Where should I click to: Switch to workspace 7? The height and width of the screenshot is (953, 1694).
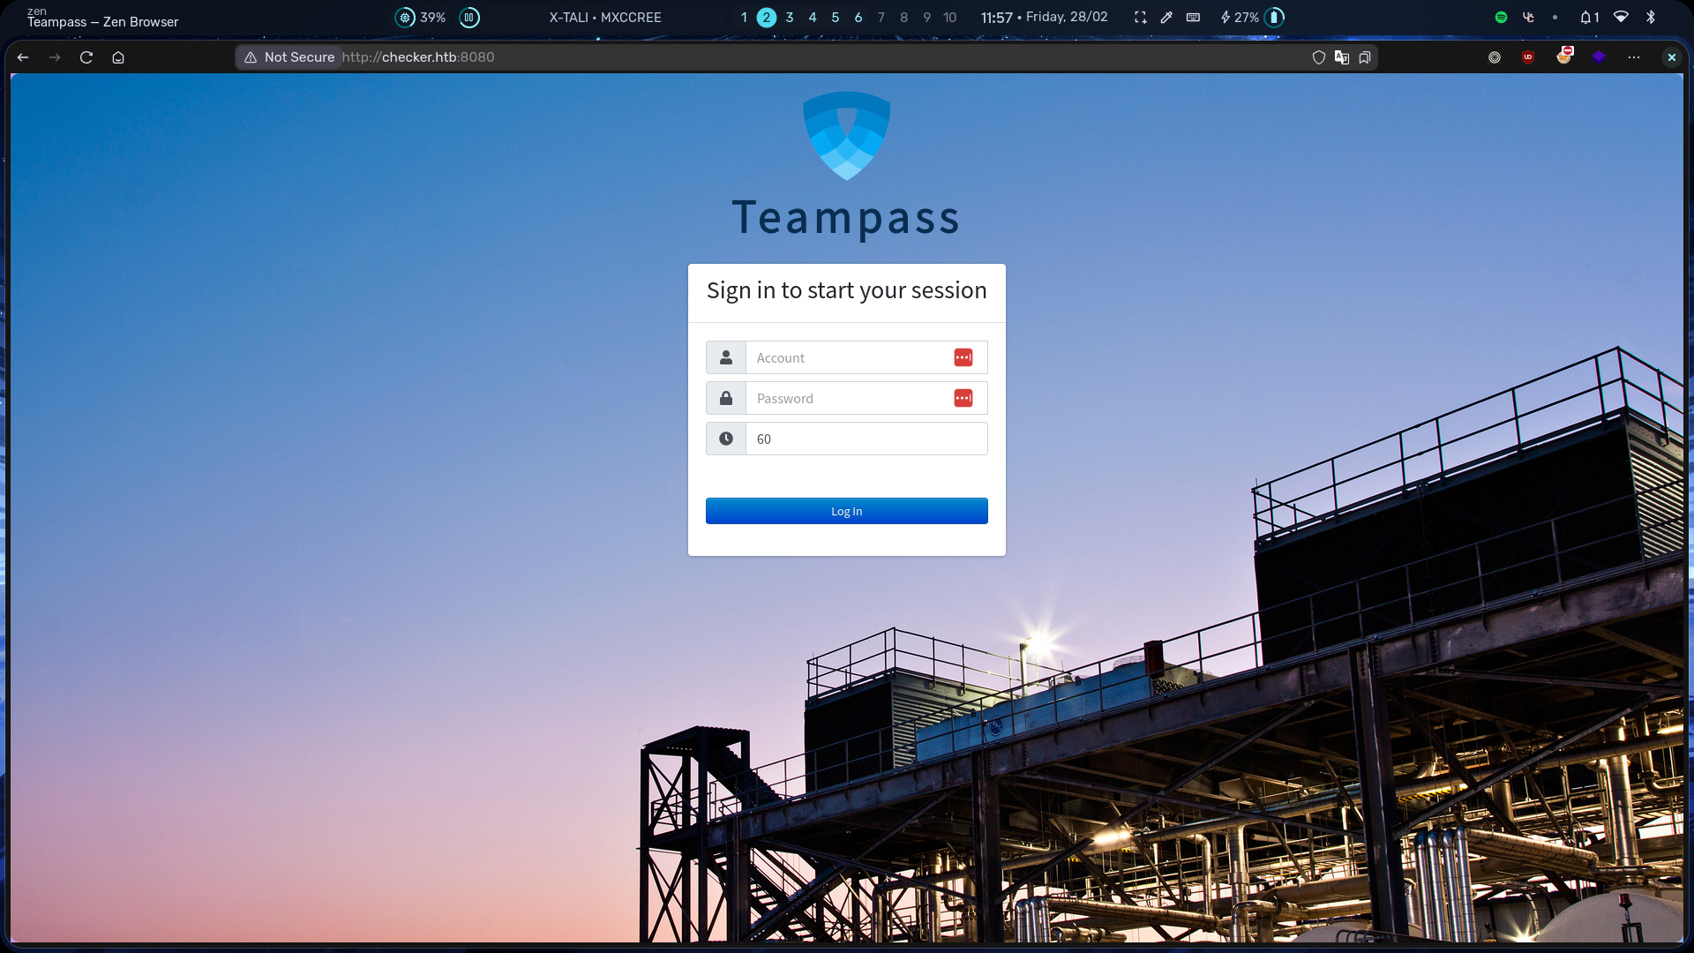[881, 18]
